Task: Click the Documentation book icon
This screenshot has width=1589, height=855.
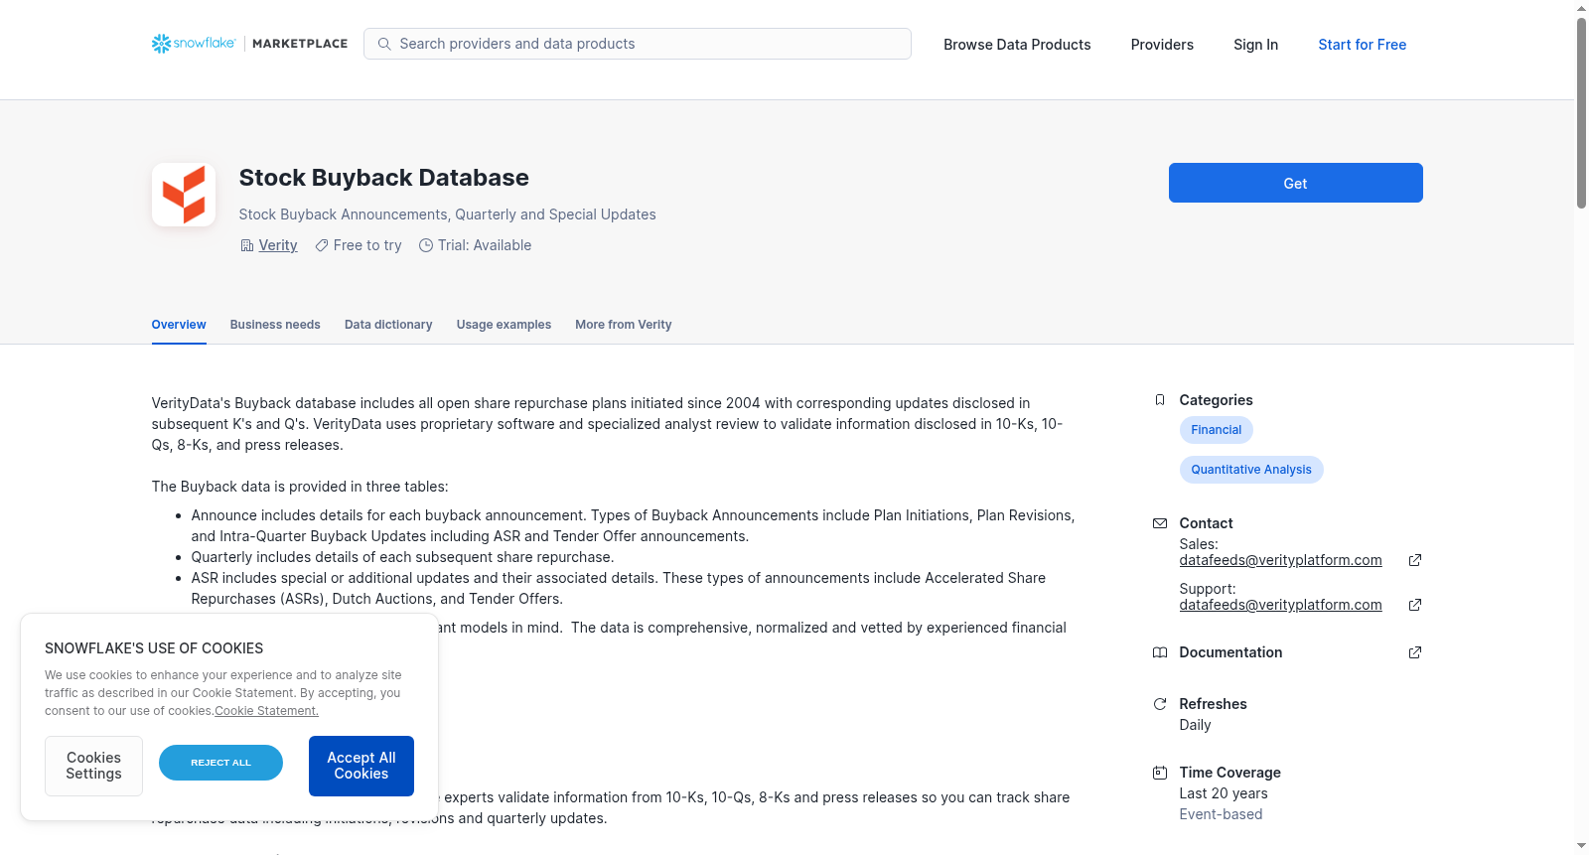Action: [1160, 652]
